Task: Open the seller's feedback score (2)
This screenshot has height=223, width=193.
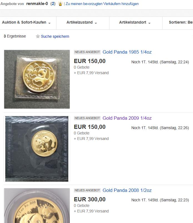Action: click(53, 4)
